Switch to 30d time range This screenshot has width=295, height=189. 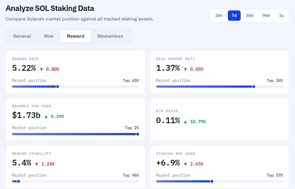pyautogui.click(x=249, y=15)
